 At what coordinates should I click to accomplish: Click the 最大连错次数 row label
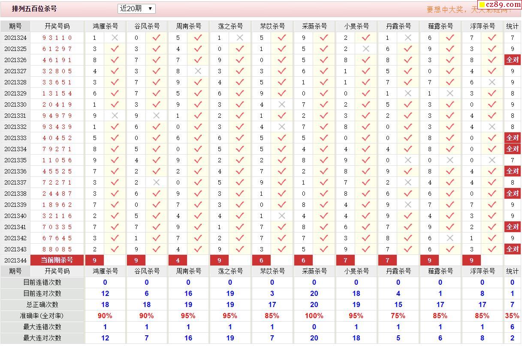[42, 327]
